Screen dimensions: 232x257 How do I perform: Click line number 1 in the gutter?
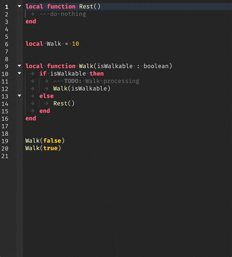coord(6,7)
